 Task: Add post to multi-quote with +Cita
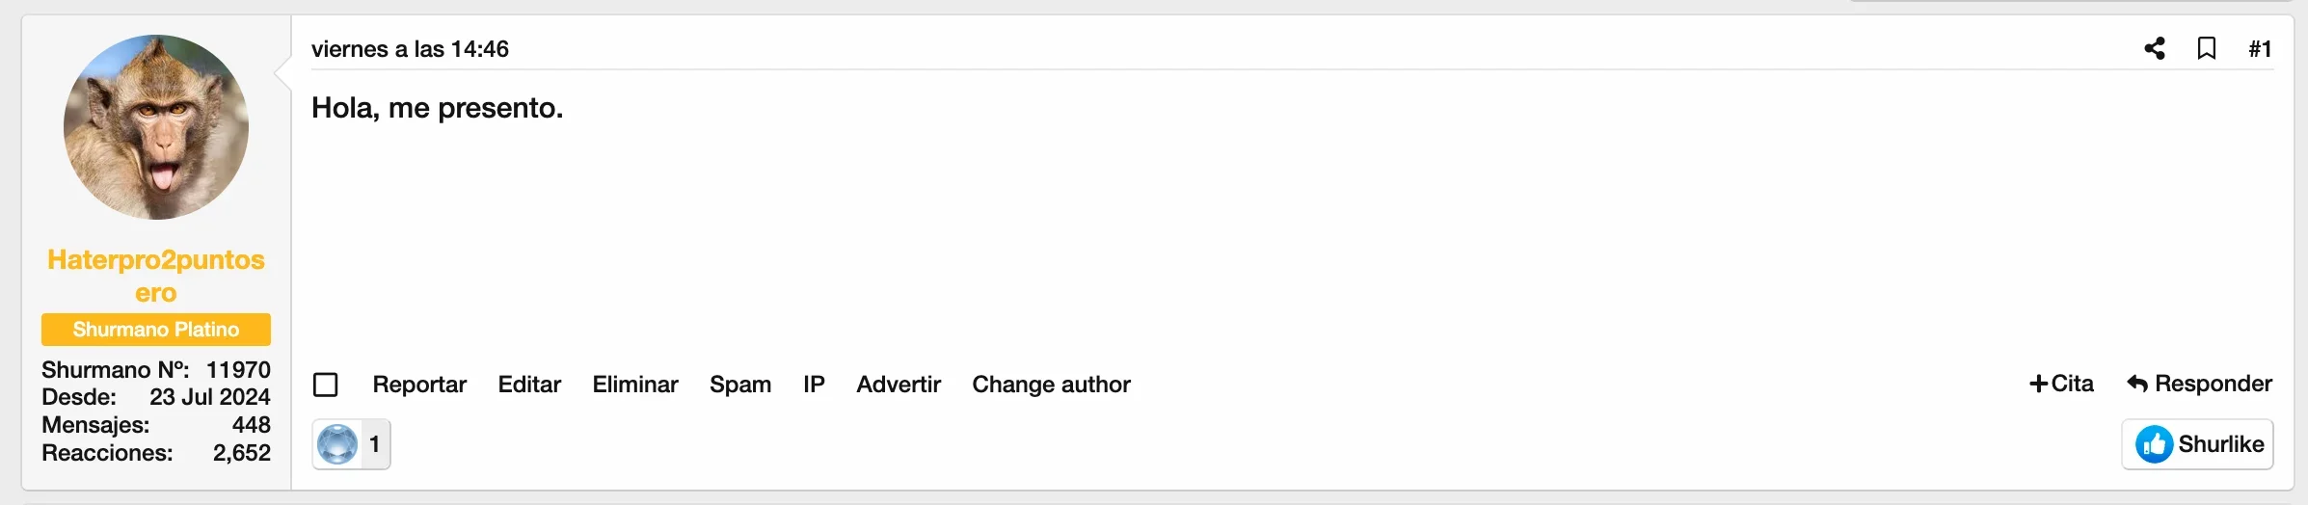point(2061,384)
